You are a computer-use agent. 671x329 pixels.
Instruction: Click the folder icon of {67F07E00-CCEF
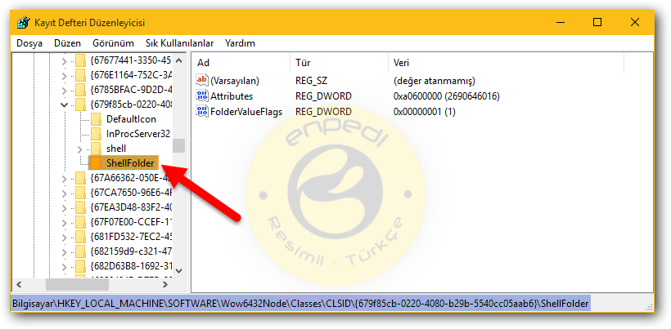click(x=80, y=222)
